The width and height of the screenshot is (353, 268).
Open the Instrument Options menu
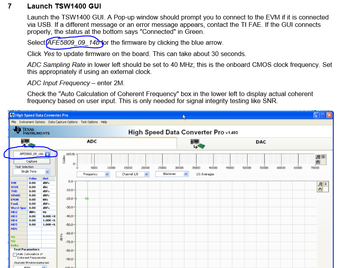click(x=32, y=122)
